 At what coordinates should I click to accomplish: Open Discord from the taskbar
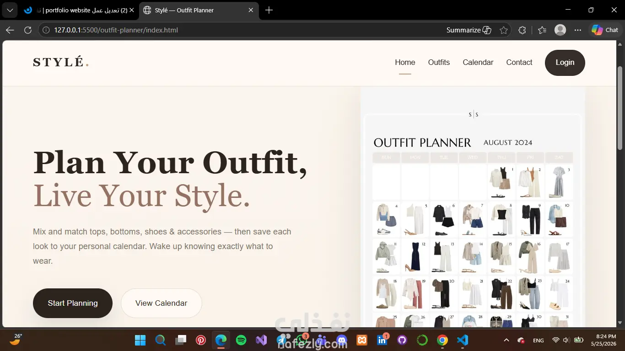pos(342,340)
